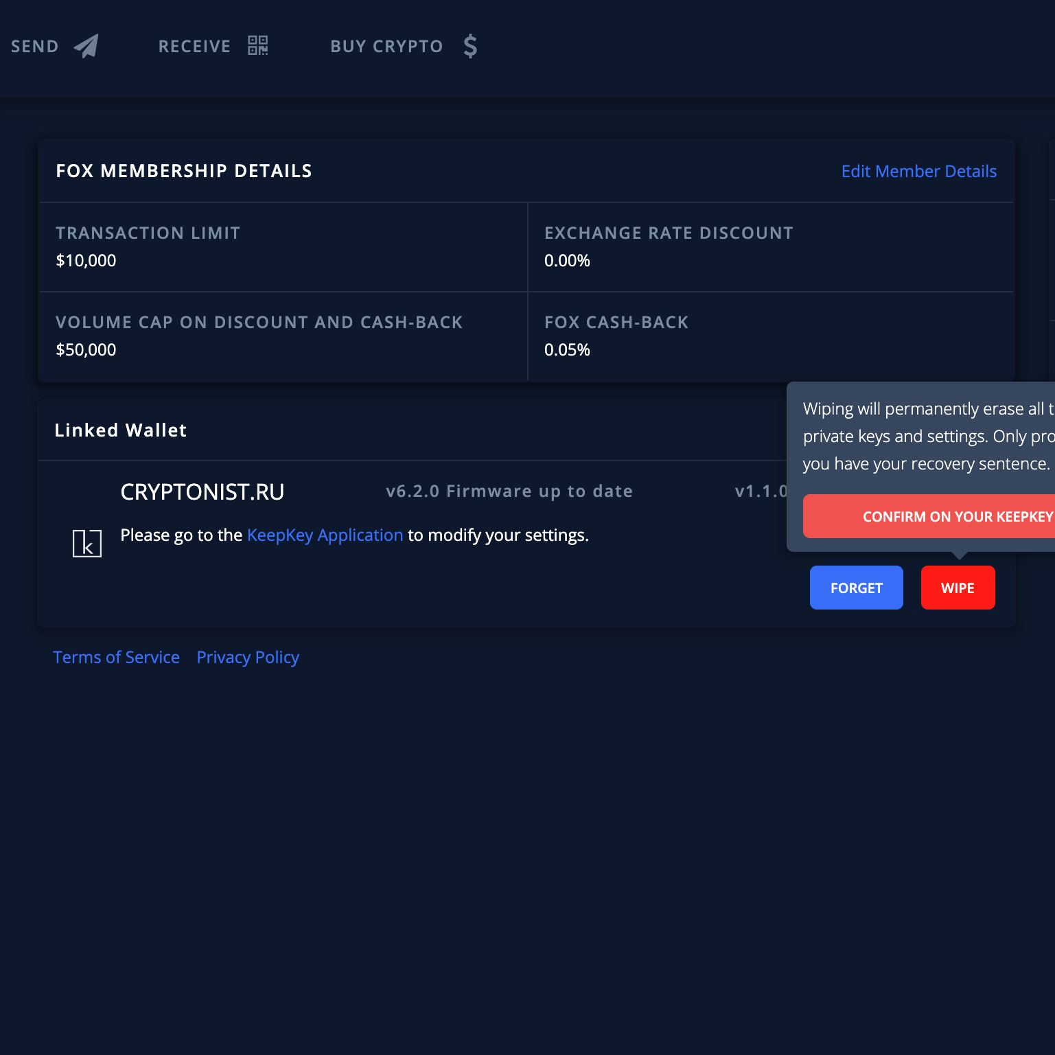Open the KeepKey Application link
The image size is (1055, 1055).
coord(325,535)
